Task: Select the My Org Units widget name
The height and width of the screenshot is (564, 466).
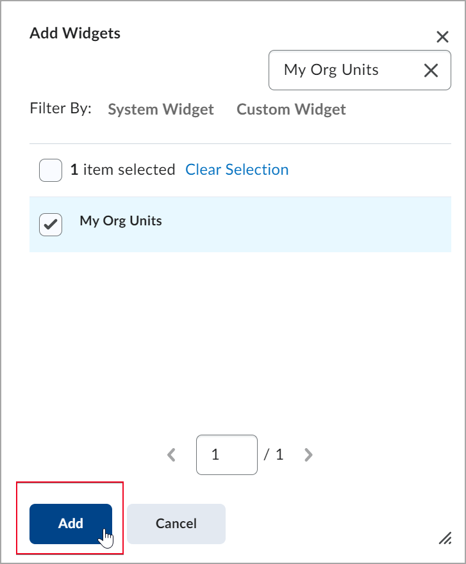Action: (x=121, y=222)
